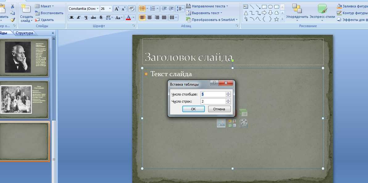Open the font name Constantia dropdown
This screenshot has width=368, height=183.
pos(97,9)
